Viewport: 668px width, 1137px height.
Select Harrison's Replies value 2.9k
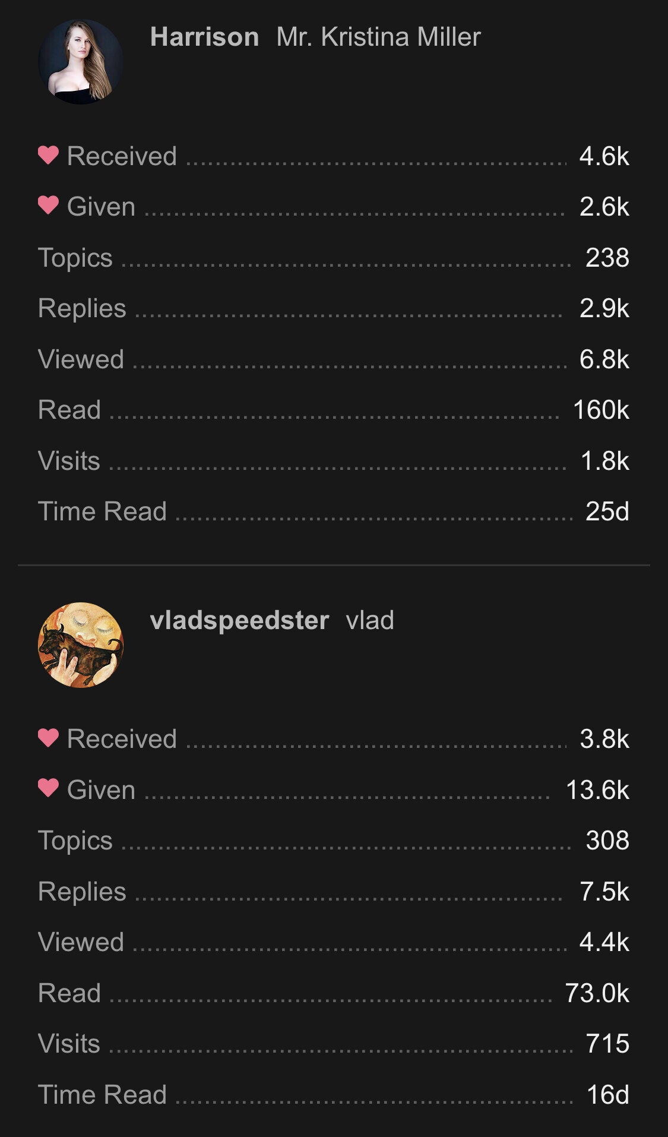604,308
